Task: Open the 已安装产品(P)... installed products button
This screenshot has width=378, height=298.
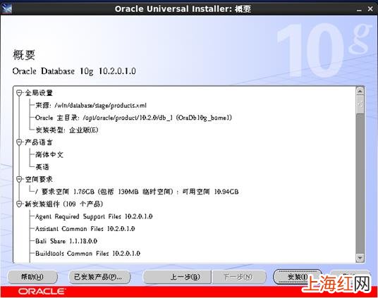Action: 99,277
